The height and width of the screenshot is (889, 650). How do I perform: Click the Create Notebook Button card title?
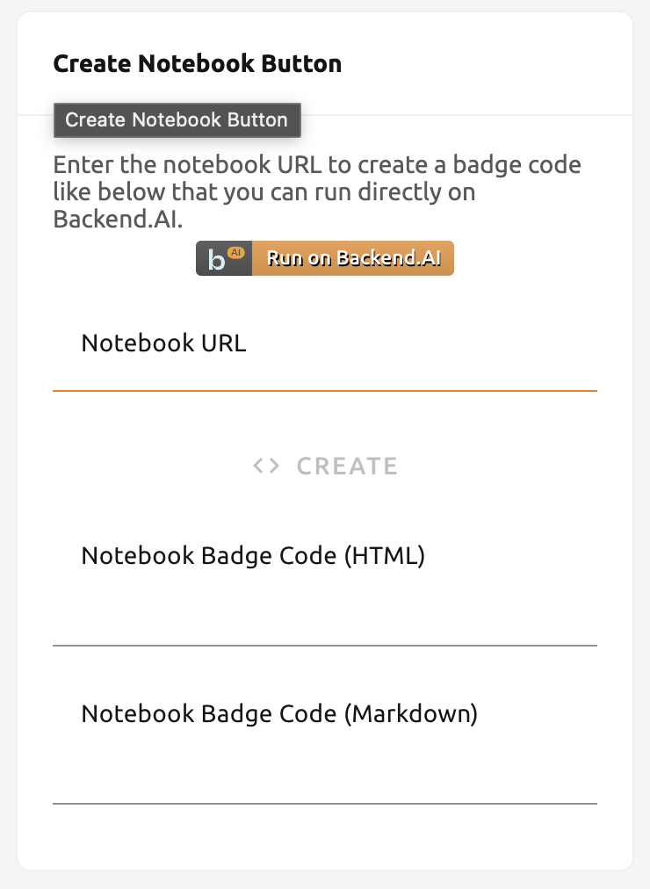point(198,63)
